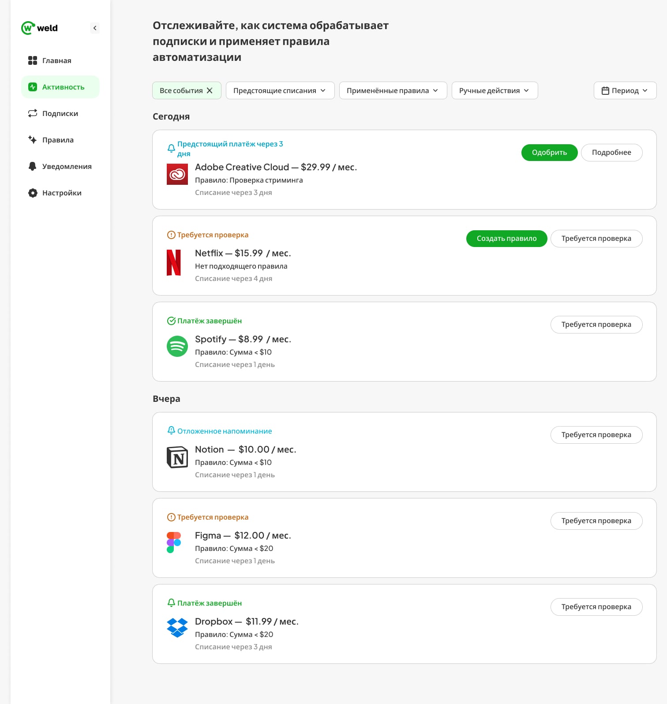Click the text Нет подходящего правила
The width and height of the screenshot is (667, 704).
[241, 266]
